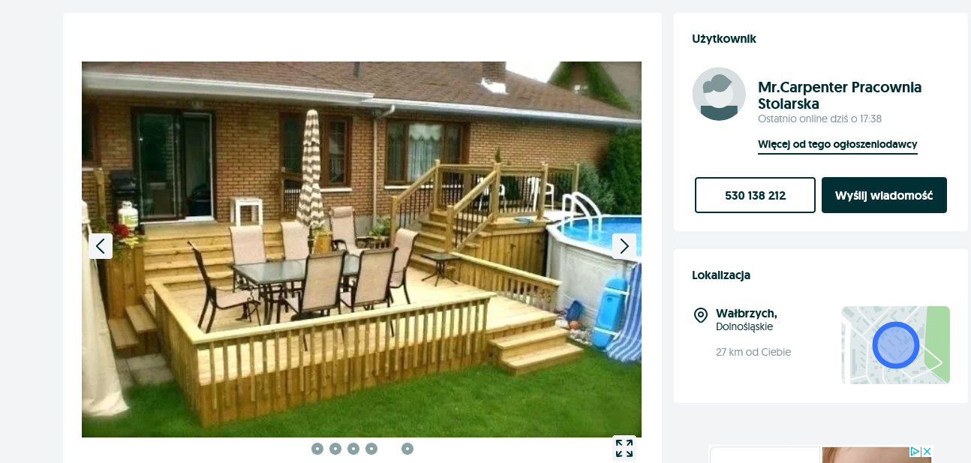Jump to the first gallery dot
The height and width of the screenshot is (463, 971).
(317, 449)
